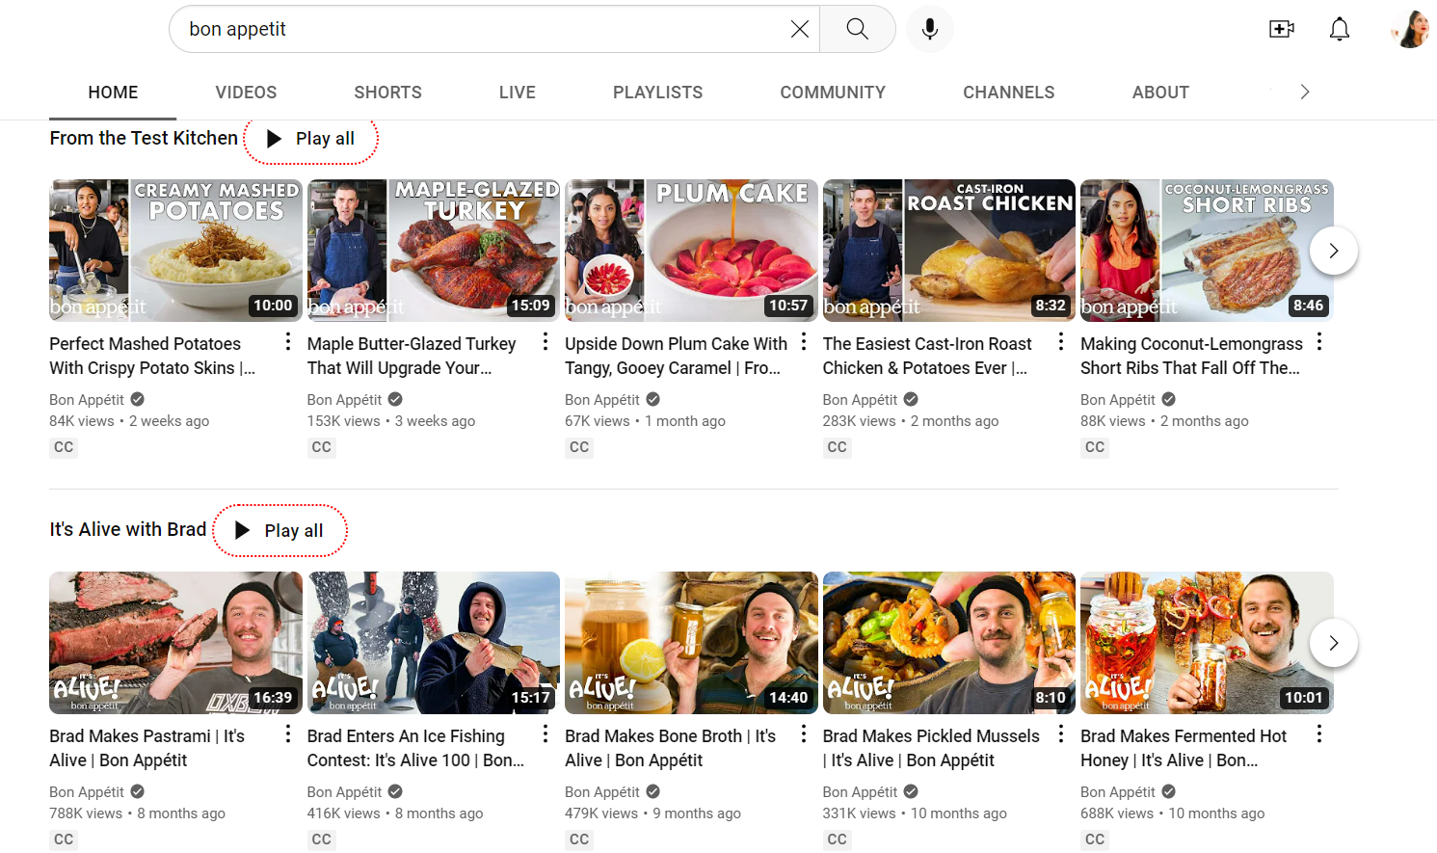Open Coconut-Lemongrass Short Ribs thumbnail
The height and width of the screenshot is (853, 1437).
1207,251
